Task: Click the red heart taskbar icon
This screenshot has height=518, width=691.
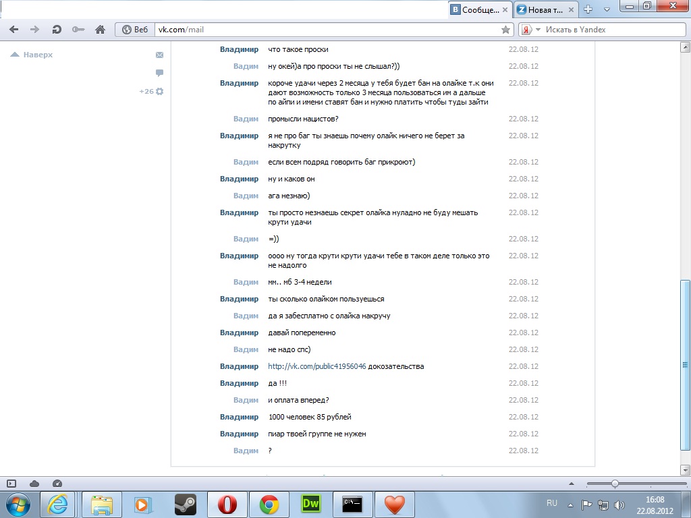Action: (394, 505)
